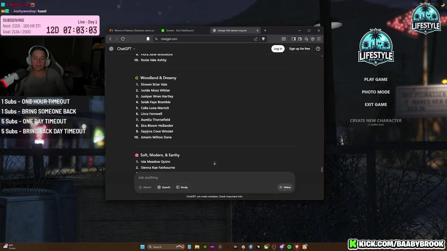Open Leo AI sparkle icon

(x=306, y=39)
